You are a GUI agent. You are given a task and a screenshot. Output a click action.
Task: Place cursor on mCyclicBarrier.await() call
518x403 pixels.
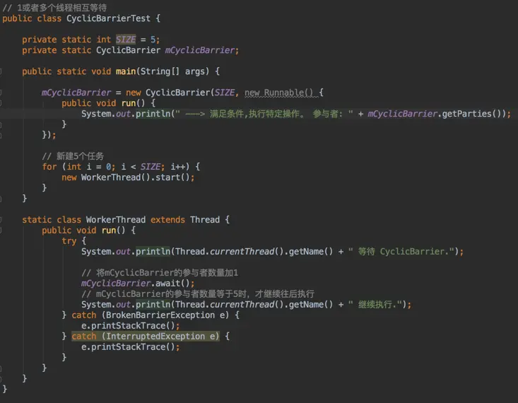click(138, 284)
